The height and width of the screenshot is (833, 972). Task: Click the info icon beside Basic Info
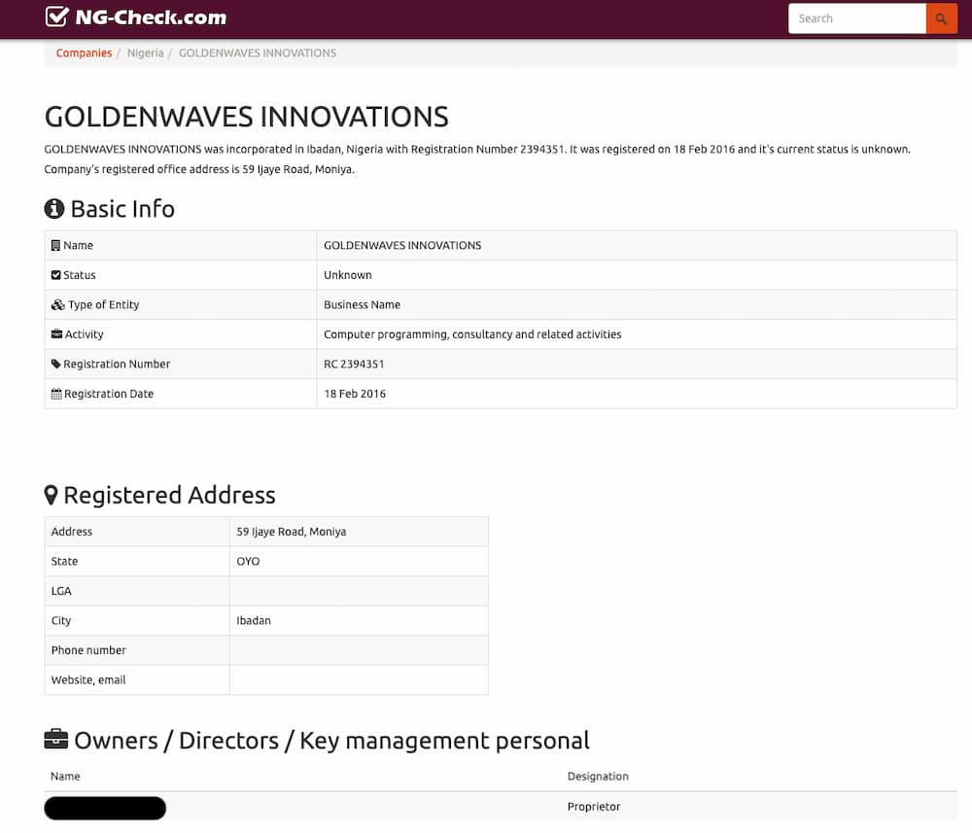click(52, 207)
